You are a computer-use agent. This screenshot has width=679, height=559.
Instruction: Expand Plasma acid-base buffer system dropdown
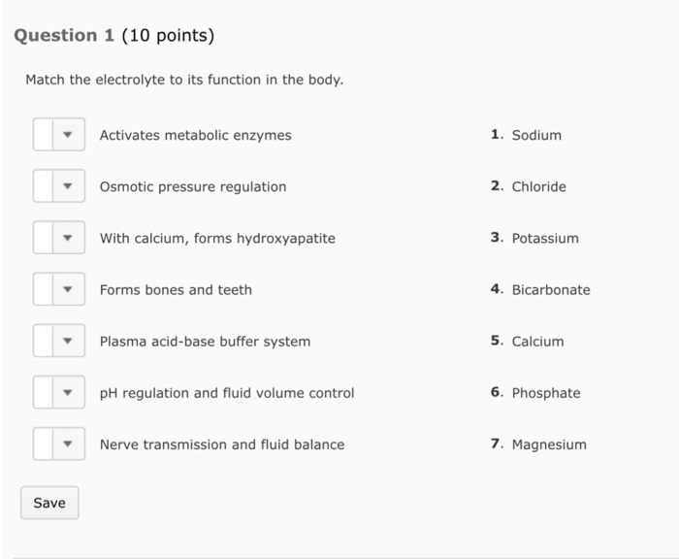[x=59, y=342]
